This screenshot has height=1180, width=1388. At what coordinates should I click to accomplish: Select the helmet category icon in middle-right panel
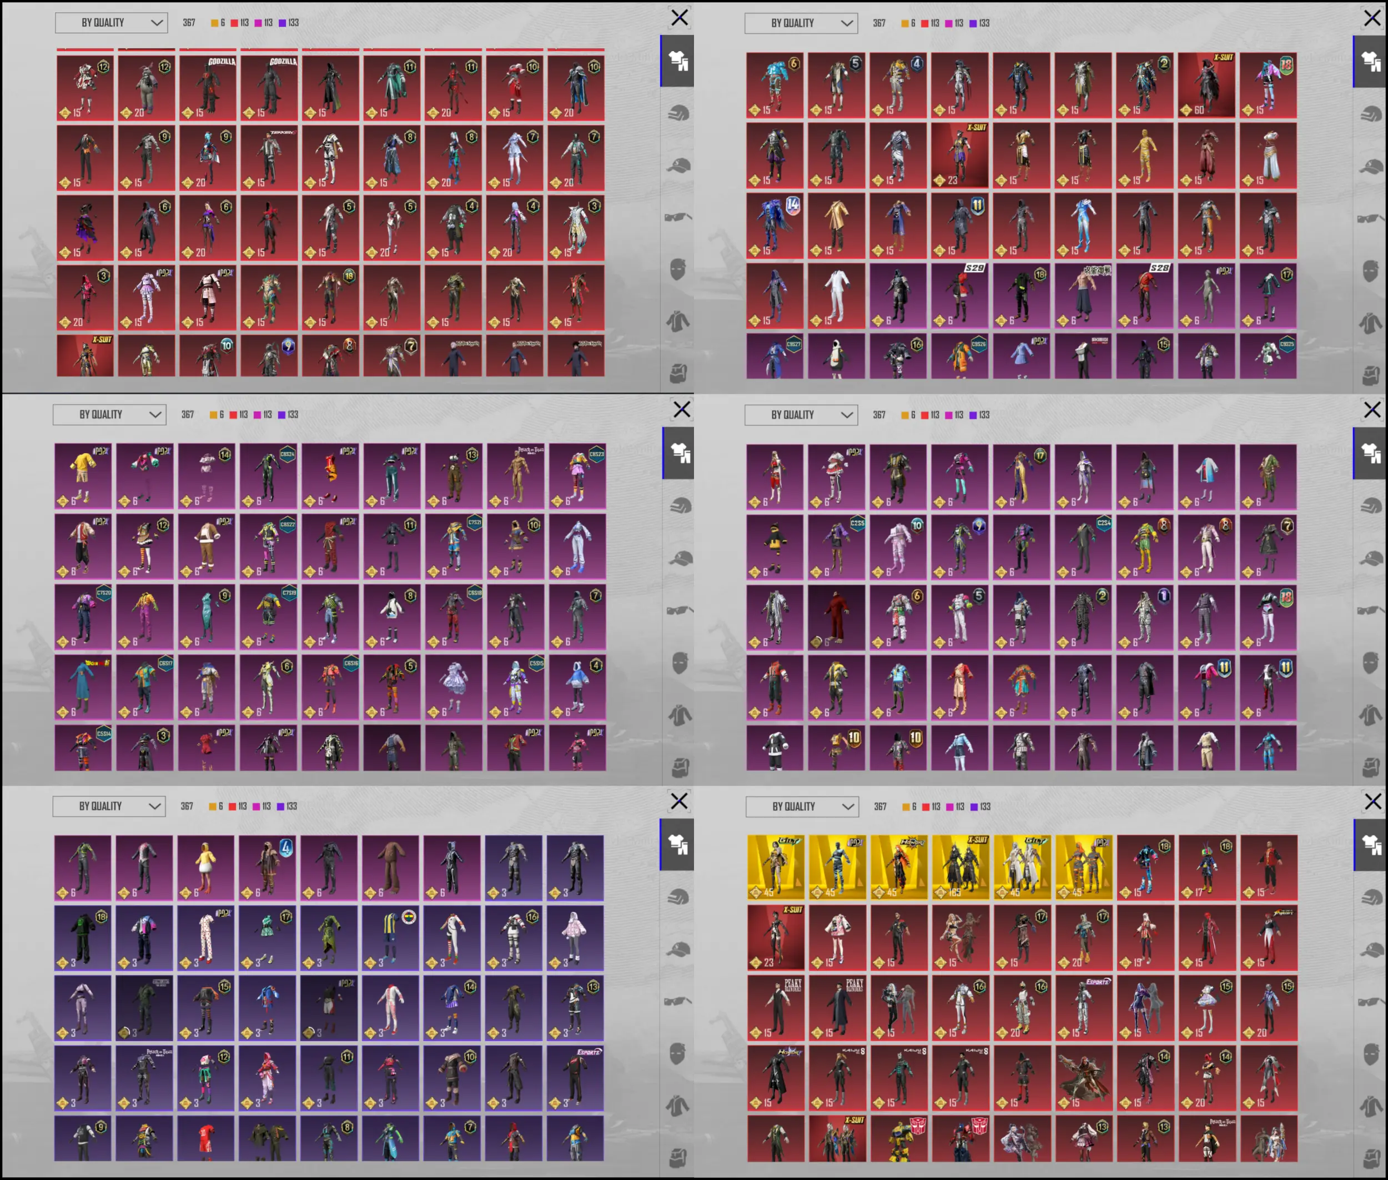point(1371,506)
